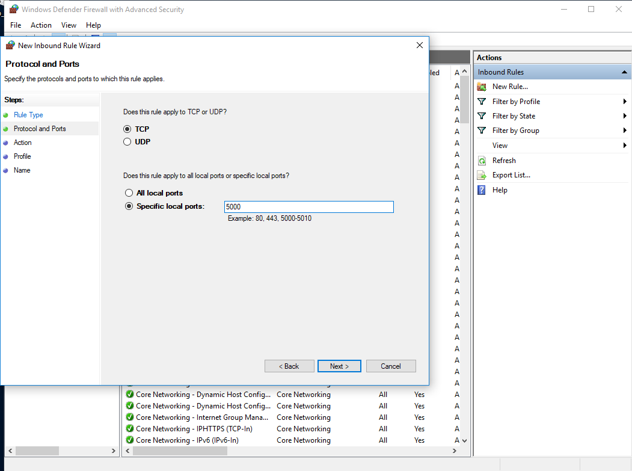The image size is (632, 471).
Task: Select the Core Networking - IPv6 (IPv6-In) rule
Action: (x=188, y=440)
